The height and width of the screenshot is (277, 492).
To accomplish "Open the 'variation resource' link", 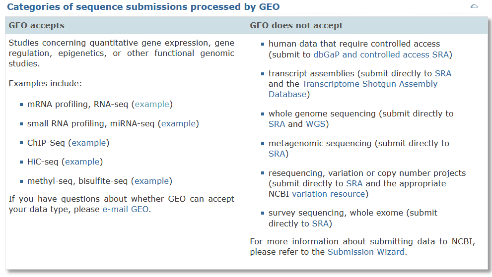I will 329,194.
